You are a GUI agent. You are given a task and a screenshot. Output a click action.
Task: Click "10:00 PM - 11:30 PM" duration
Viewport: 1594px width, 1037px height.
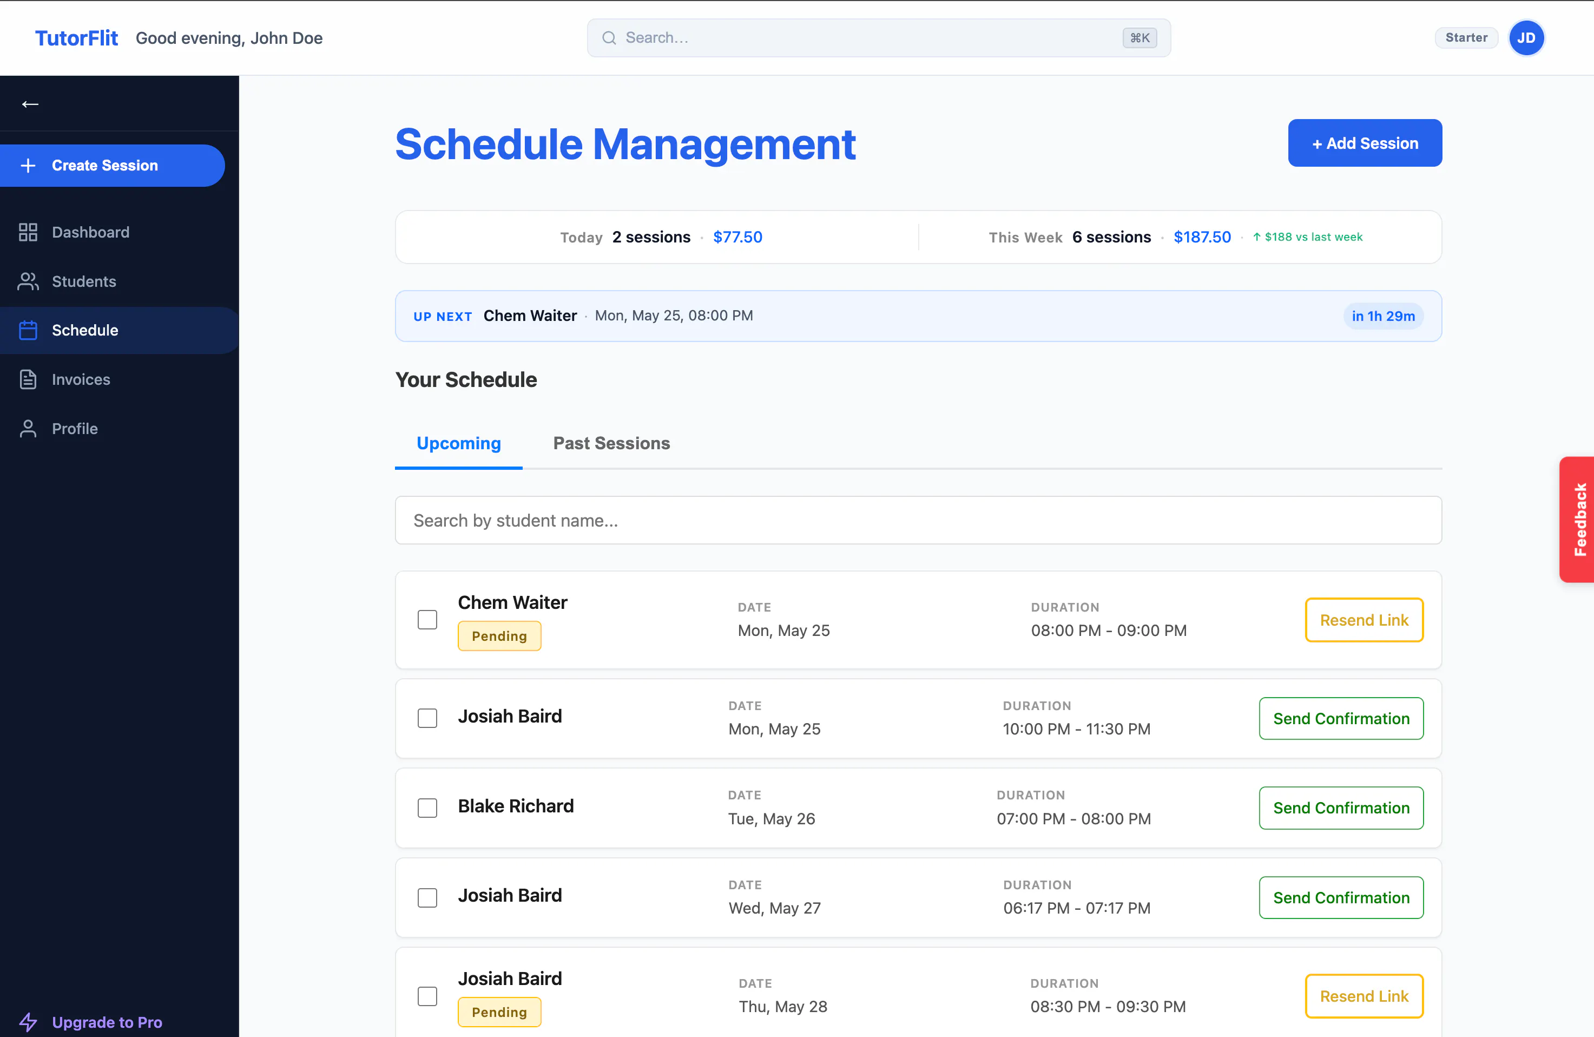pos(1076,729)
